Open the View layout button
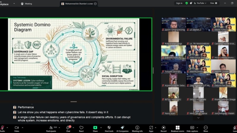The height and width of the screenshot is (133, 237). click(213, 3)
